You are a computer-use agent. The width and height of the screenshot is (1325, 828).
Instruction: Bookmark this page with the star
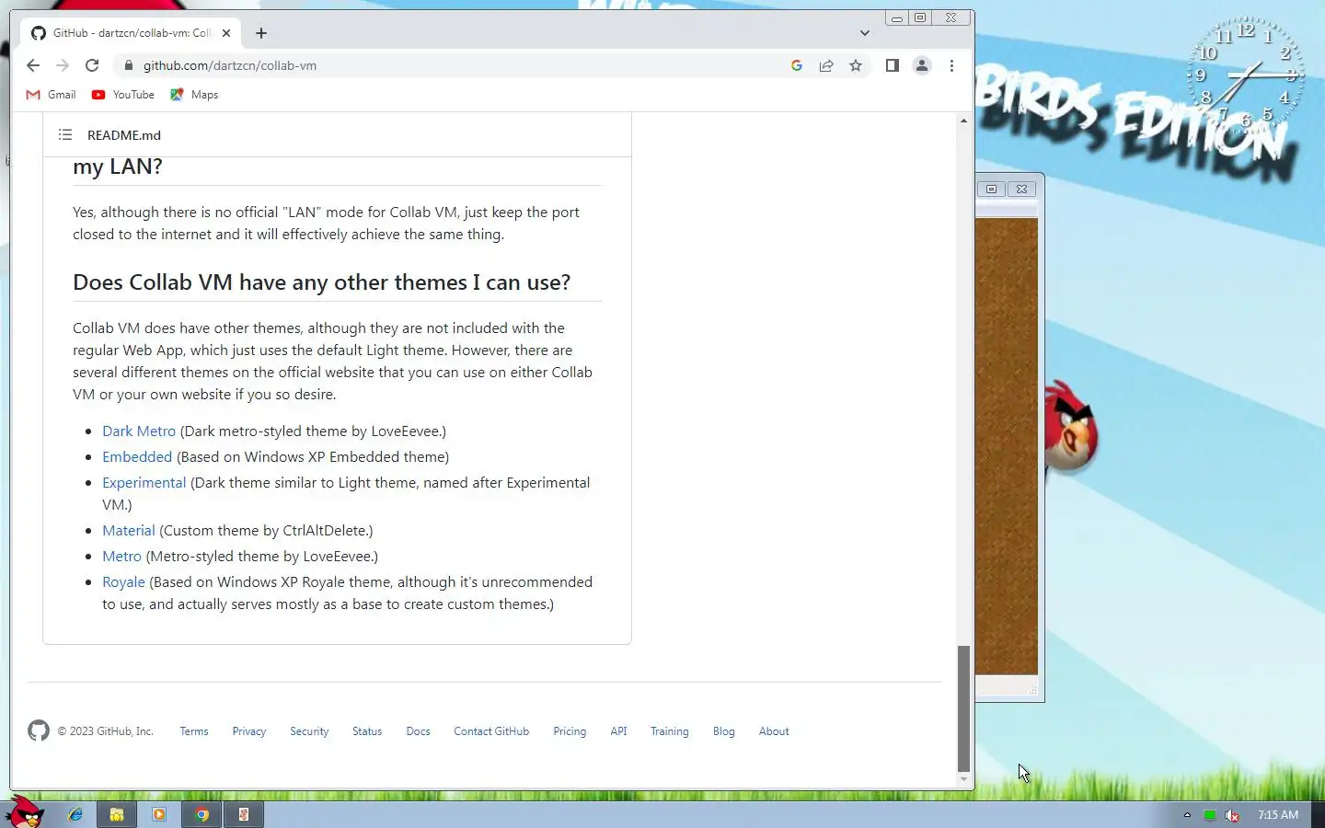coord(856,65)
